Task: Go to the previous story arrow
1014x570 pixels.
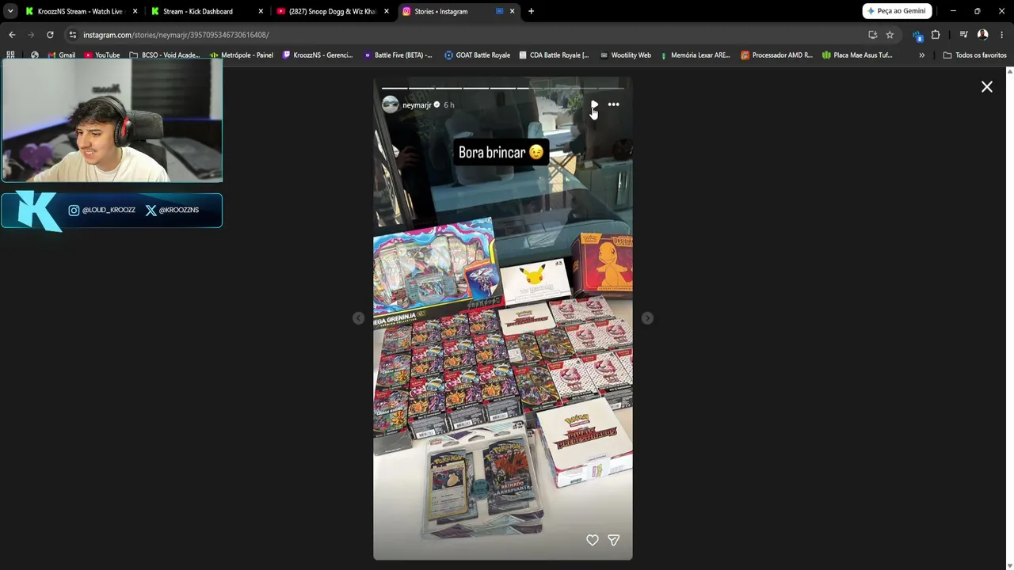Action: pyautogui.click(x=359, y=318)
